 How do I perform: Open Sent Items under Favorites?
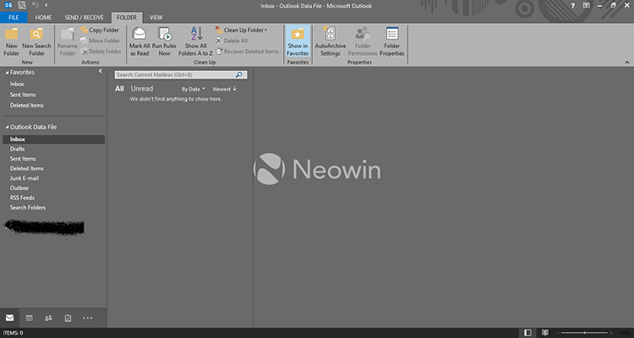[x=23, y=95]
